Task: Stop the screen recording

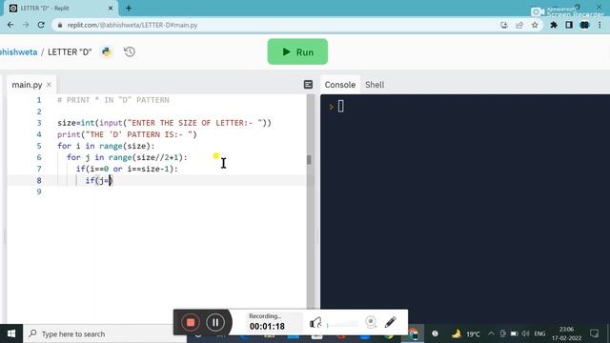Action: click(191, 322)
